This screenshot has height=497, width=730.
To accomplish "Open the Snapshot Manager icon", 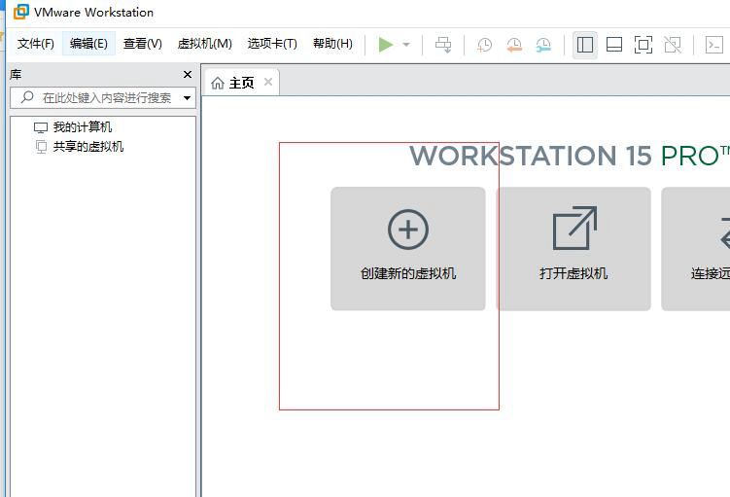I will pos(543,45).
